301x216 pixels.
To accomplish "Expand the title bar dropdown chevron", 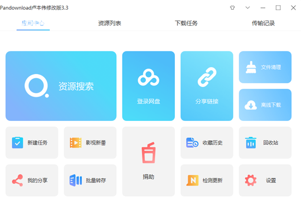I will coord(248,8).
